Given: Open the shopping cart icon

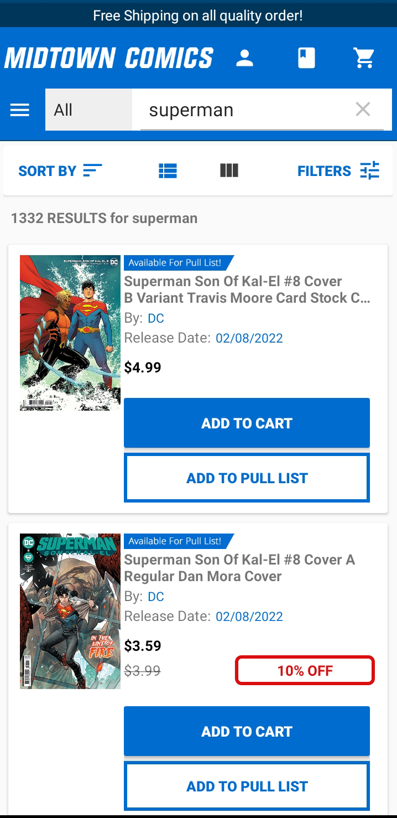Looking at the screenshot, I should (x=364, y=58).
